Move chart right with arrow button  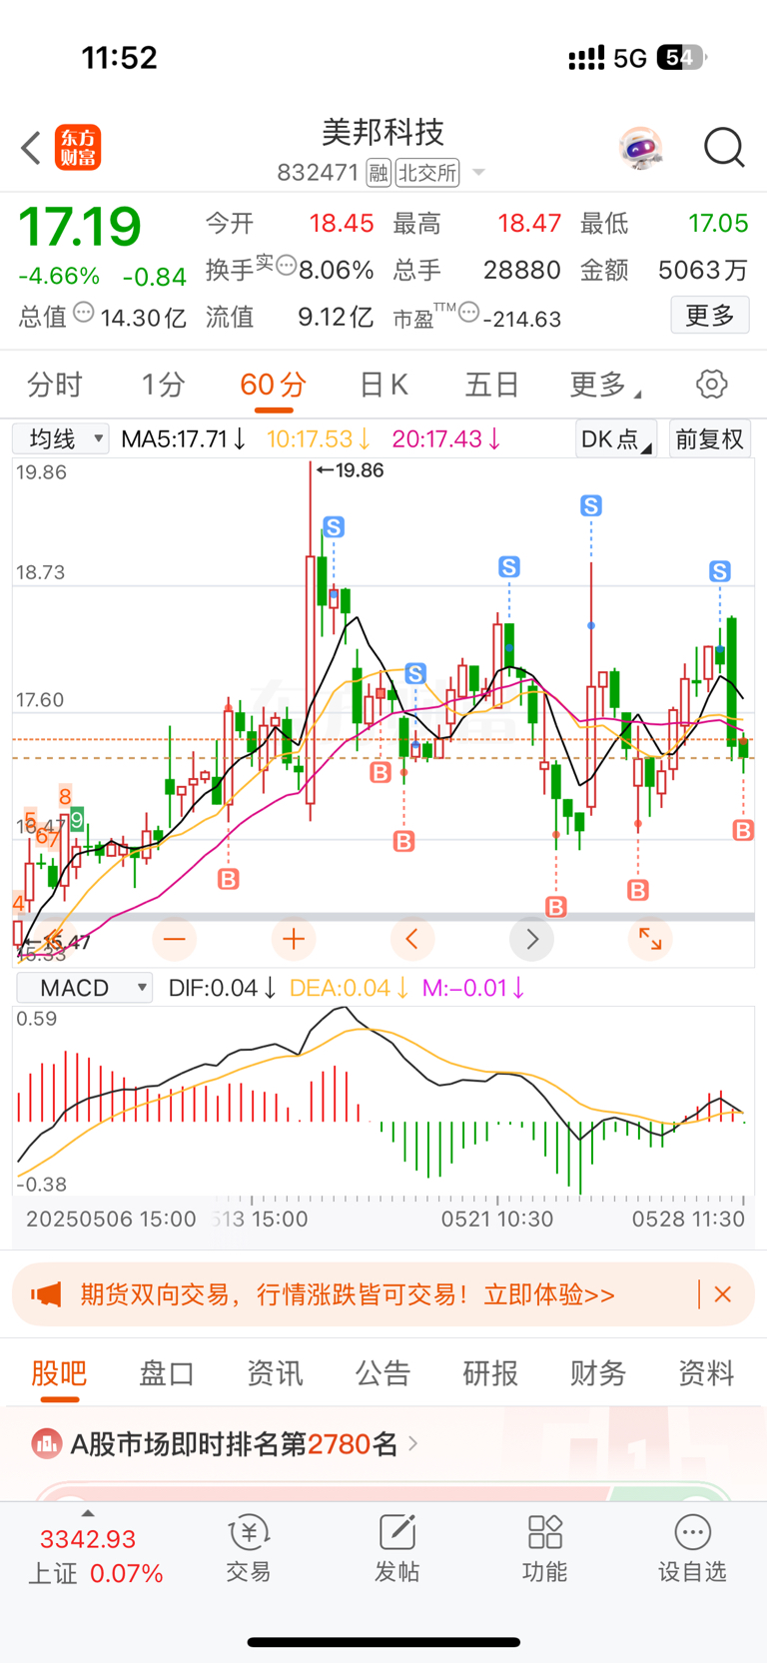click(531, 939)
